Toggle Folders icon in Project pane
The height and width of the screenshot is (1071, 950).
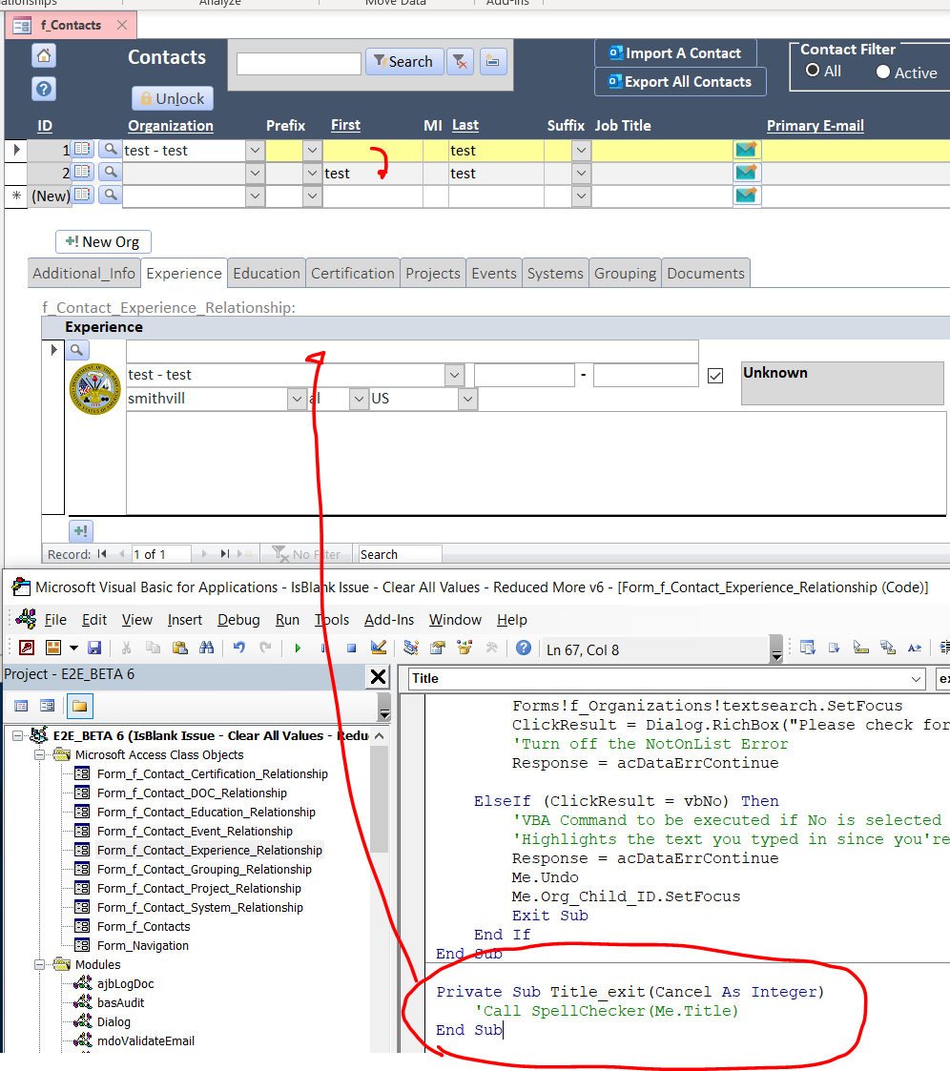point(80,706)
